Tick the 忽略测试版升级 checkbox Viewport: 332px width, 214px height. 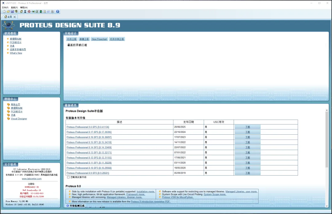pyautogui.click(x=68, y=177)
